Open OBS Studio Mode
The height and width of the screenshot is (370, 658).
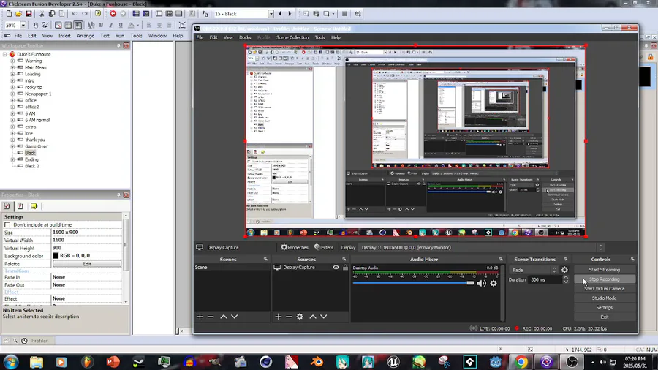[x=604, y=298]
